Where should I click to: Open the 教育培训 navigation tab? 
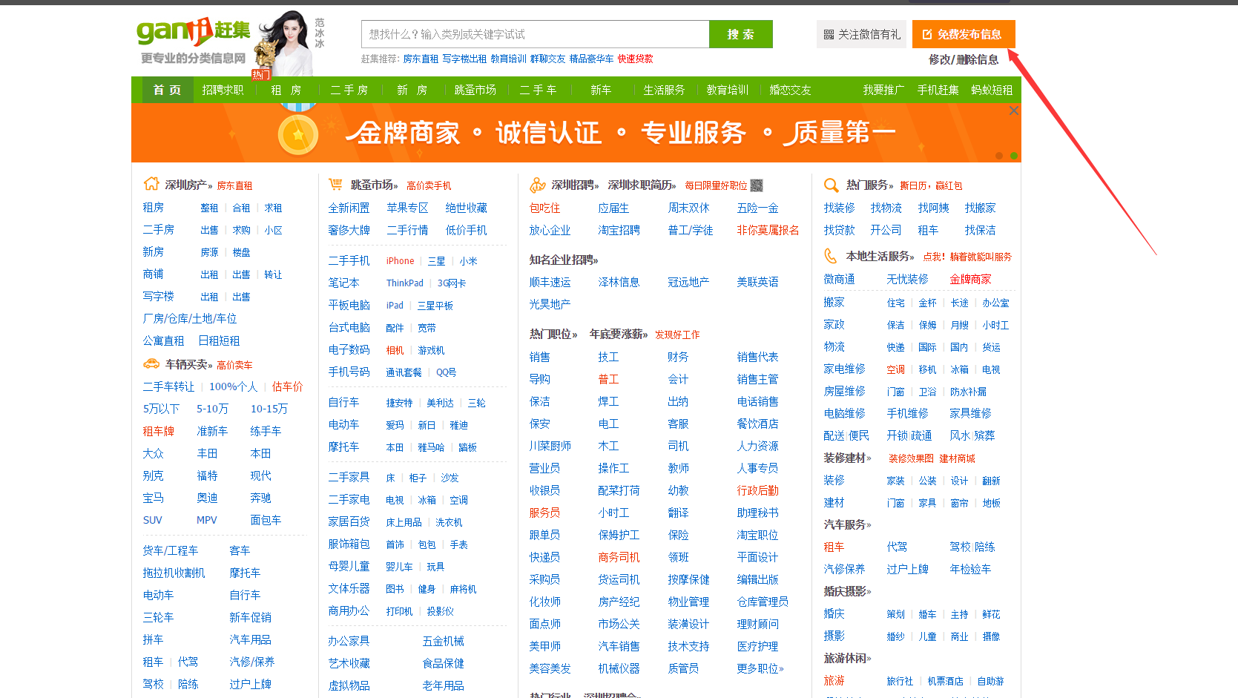click(727, 90)
